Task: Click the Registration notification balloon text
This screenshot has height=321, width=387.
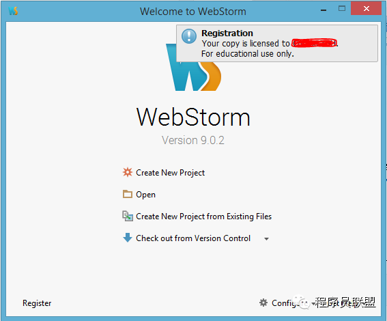Action: [x=270, y=44]
